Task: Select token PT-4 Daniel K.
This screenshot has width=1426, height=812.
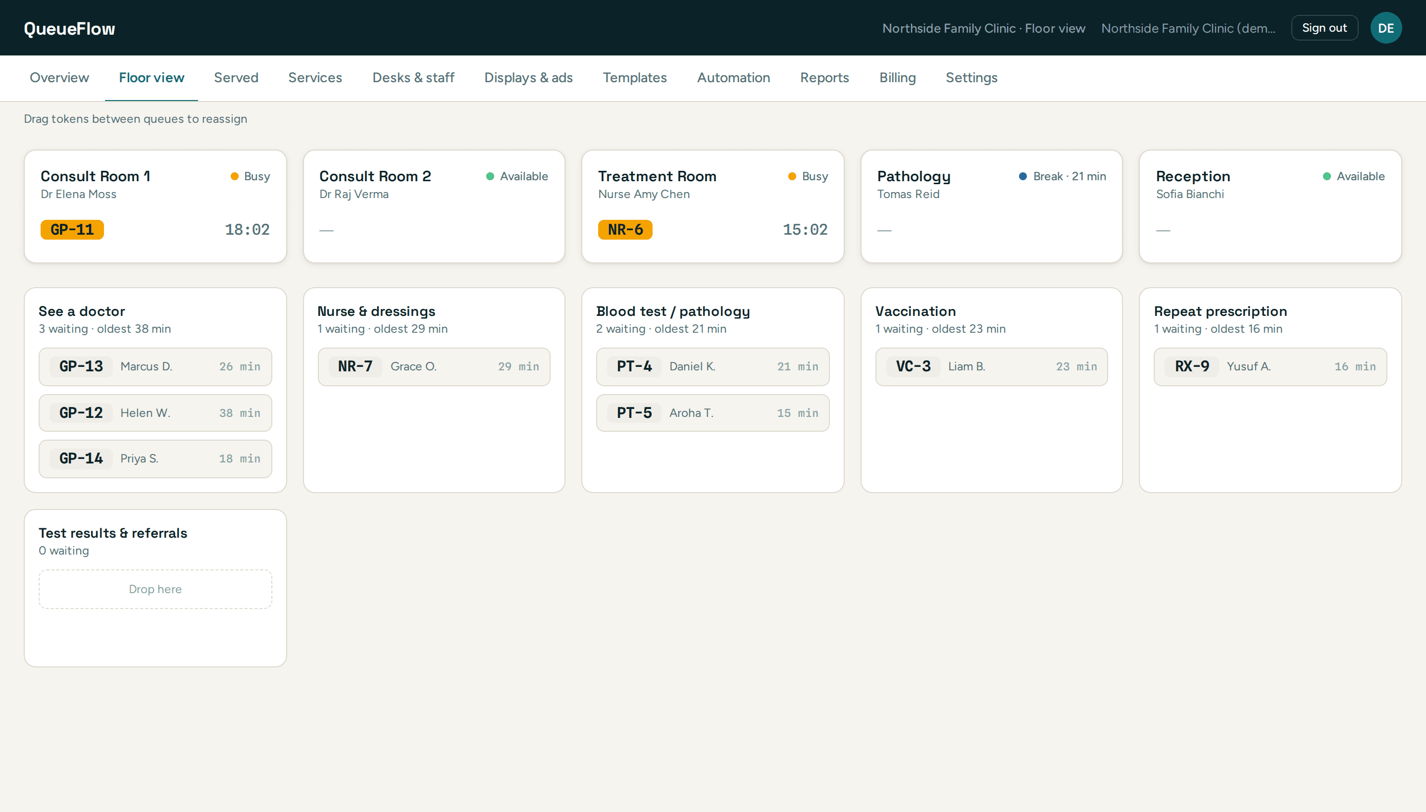Action: click(713, 366)
